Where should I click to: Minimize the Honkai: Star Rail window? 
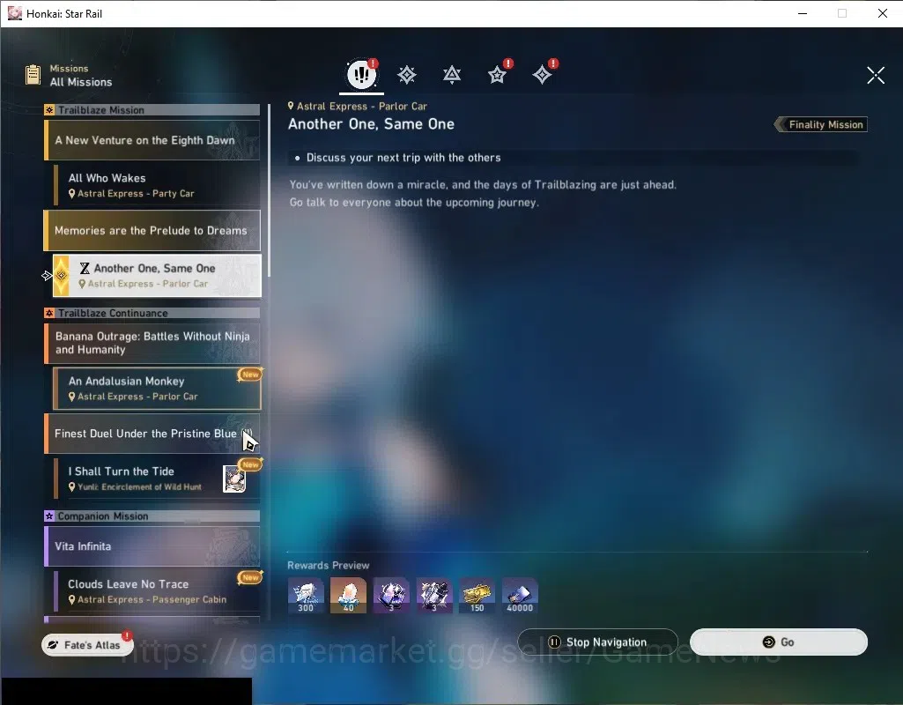coord(803,13)
